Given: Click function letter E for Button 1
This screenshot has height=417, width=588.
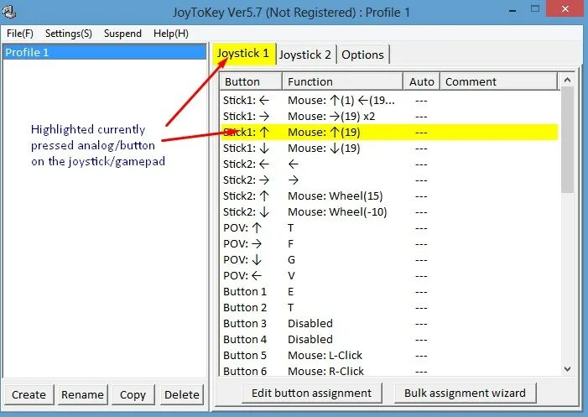Looking at the screenshot, I should tap(290, 292).
